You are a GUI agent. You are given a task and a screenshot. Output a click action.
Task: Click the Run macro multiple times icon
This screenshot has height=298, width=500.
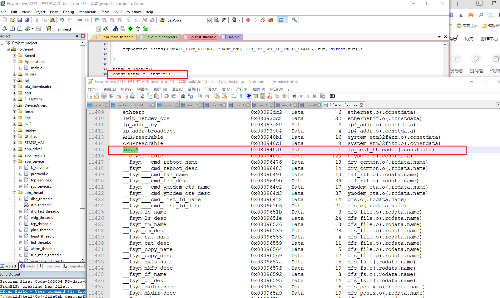pos(315,96)
